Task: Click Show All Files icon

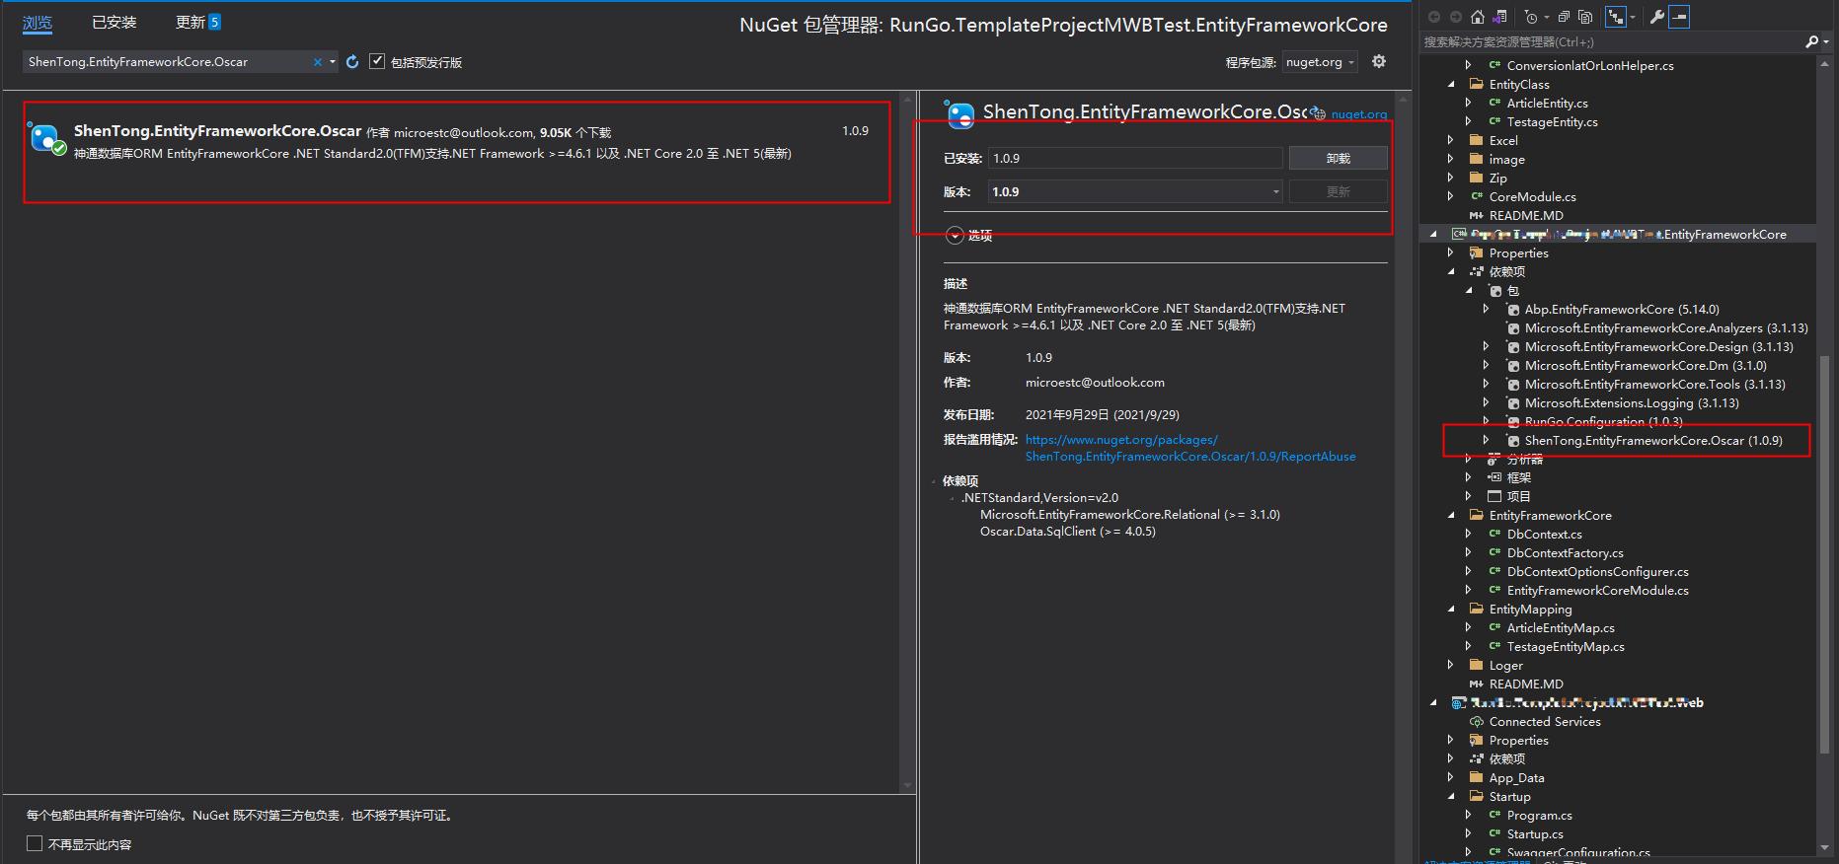Action: [1584, 17]
